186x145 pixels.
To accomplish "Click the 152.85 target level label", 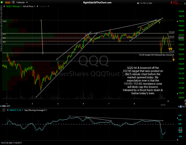I will coord(171,51).
